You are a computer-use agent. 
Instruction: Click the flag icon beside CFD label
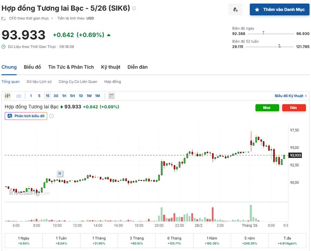[x=3, y=19]
